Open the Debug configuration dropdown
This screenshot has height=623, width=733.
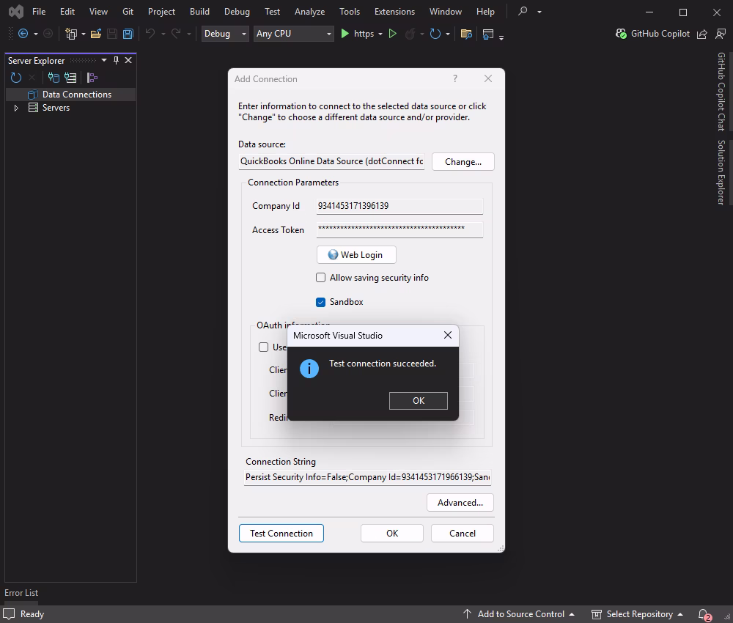[225, 34]
